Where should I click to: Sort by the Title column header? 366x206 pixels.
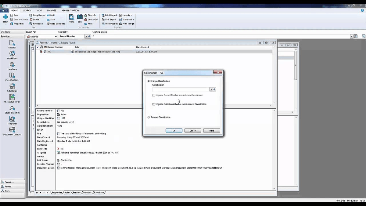[x=77, y=47]
